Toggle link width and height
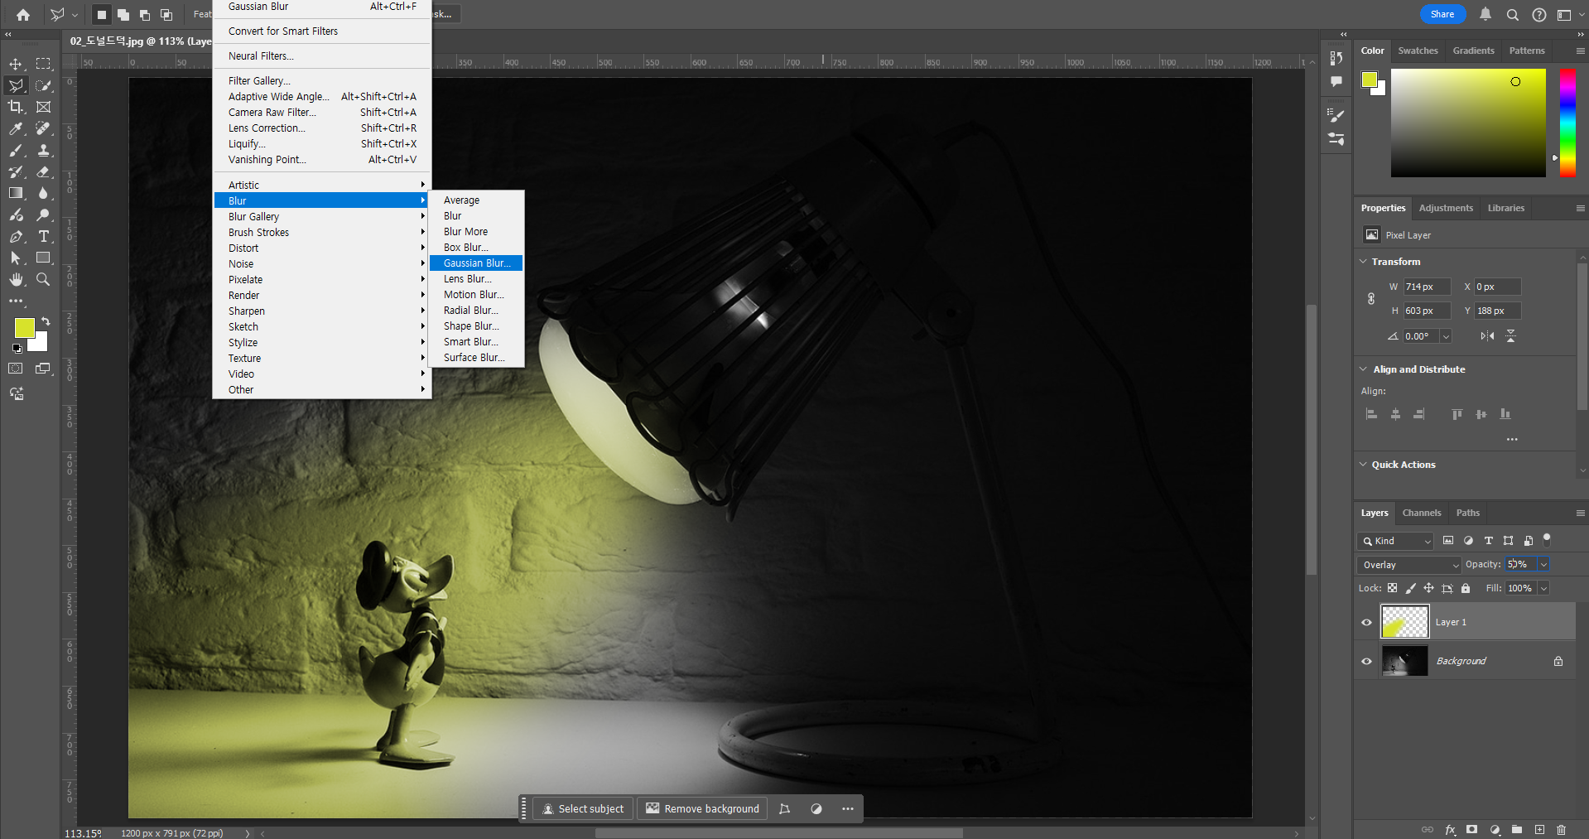This screenshot has height=839, width=1589. (1371, 298)
